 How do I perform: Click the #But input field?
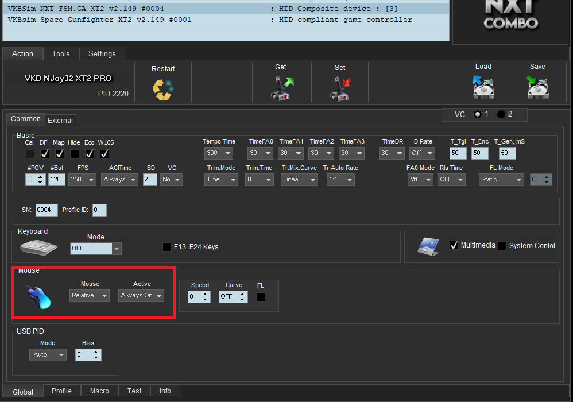pos(57,179)
